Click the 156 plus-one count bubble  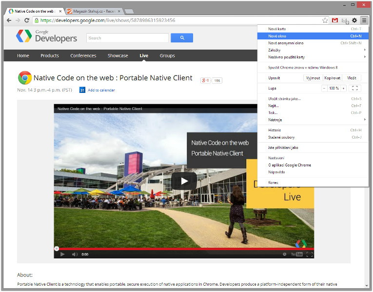[217, 80]
